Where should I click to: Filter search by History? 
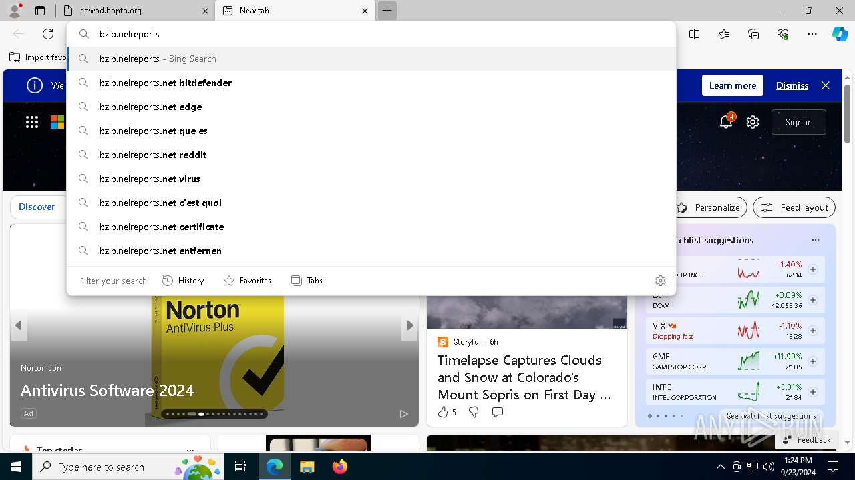click(183, 281)
